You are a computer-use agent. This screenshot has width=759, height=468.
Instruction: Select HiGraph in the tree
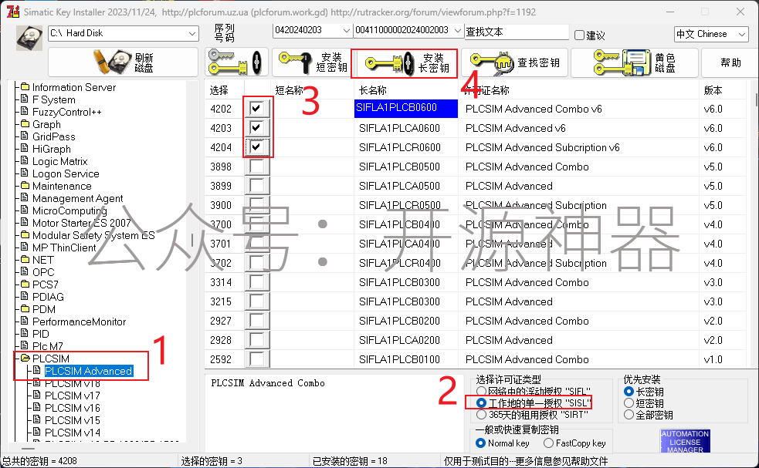(51, 149)
